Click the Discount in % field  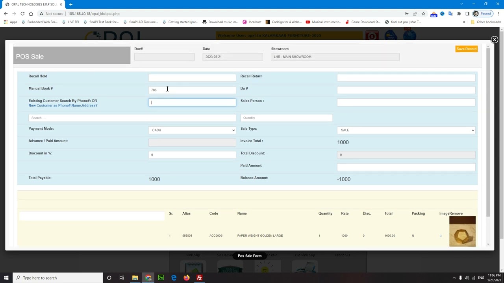[x=192, y=155]
